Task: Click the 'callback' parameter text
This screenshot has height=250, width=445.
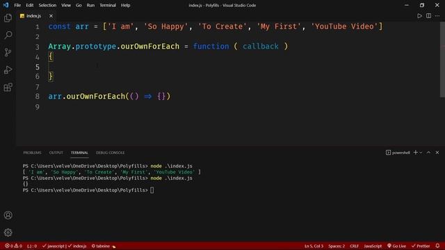Action: (261, 47)
